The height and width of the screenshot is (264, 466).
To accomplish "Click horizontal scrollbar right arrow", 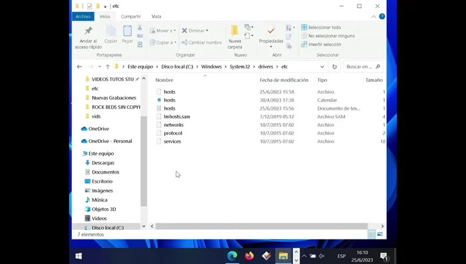I will (383, 226).
